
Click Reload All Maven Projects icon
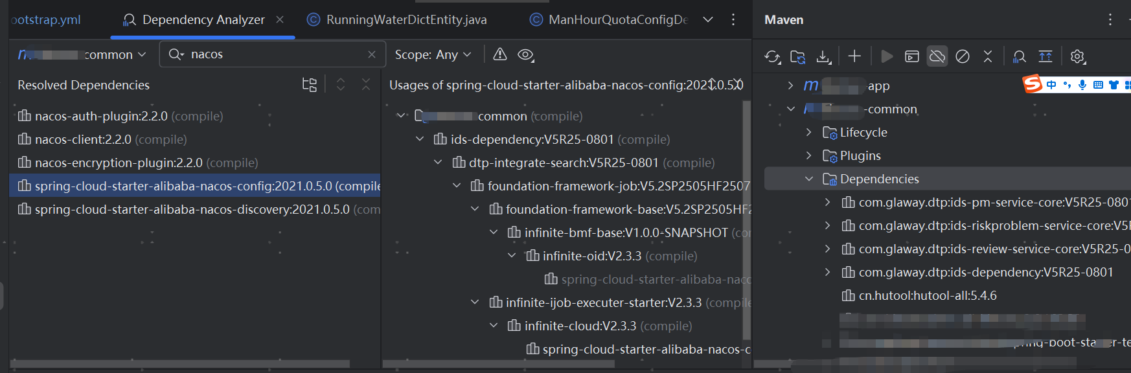772,57
